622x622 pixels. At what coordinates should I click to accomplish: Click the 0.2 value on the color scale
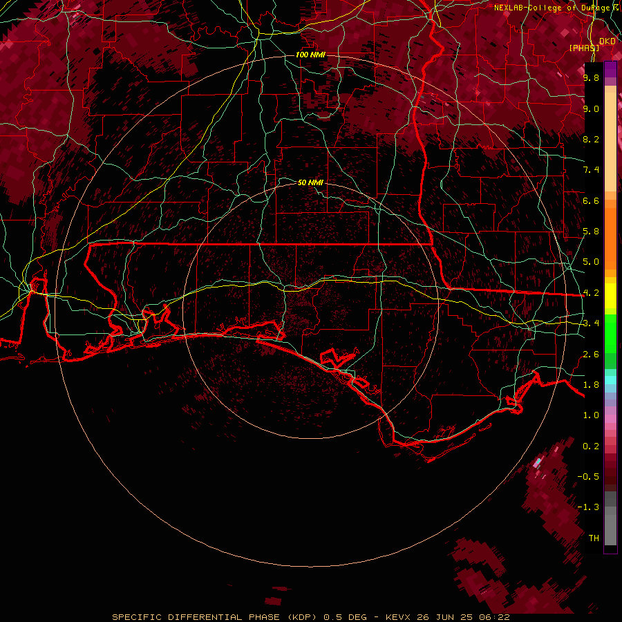coord(591,446)
